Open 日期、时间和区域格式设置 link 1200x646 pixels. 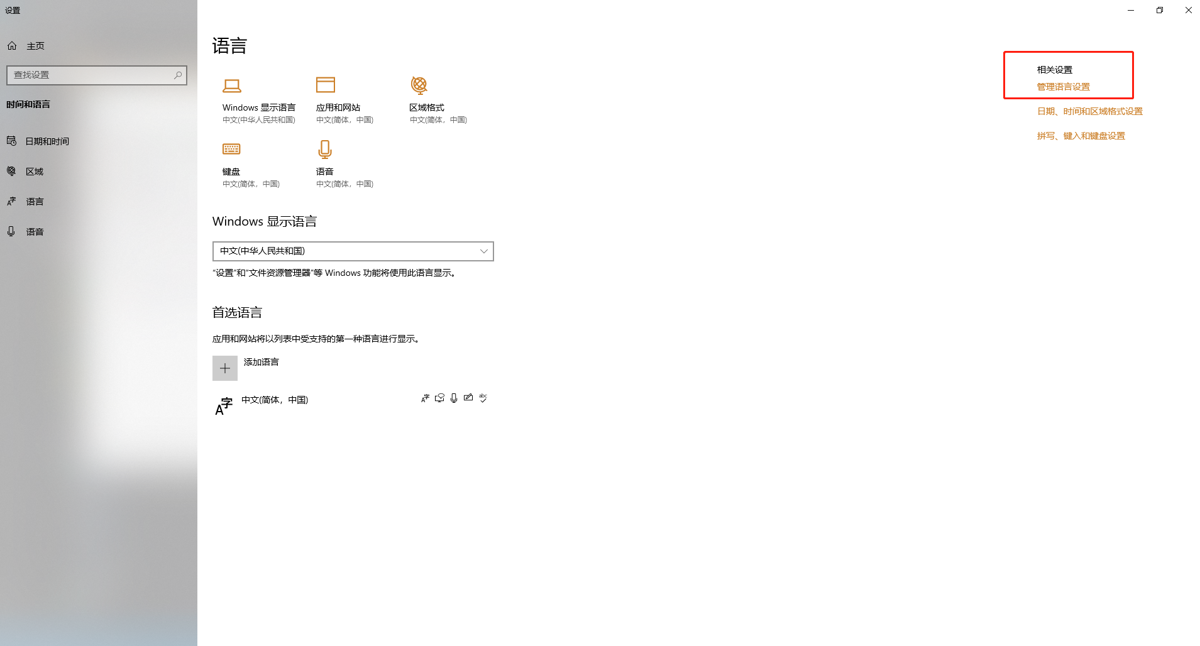click(1089, 111)
